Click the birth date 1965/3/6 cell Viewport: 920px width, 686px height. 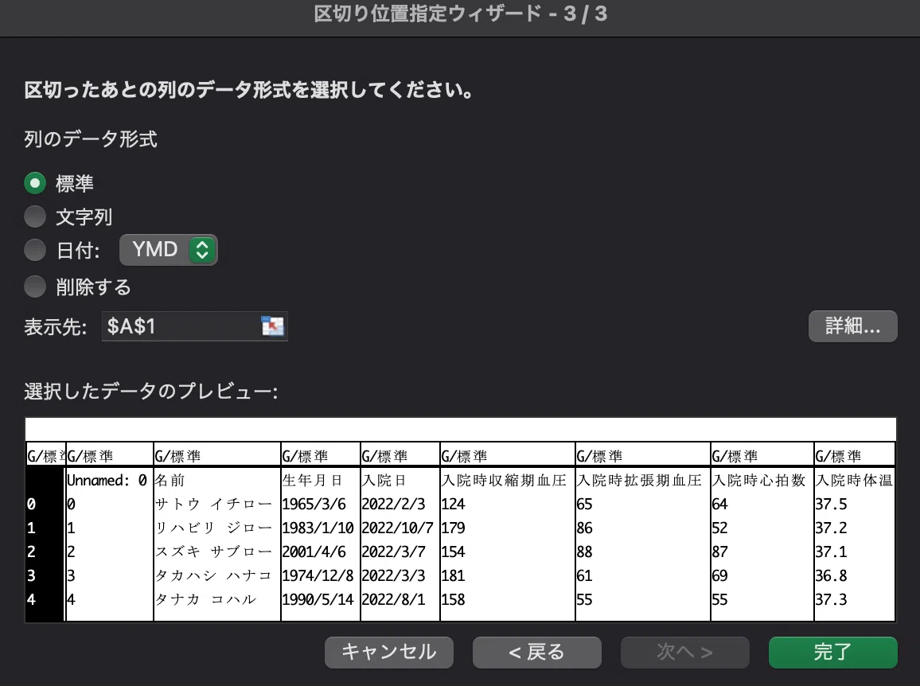tap(314, 504)
